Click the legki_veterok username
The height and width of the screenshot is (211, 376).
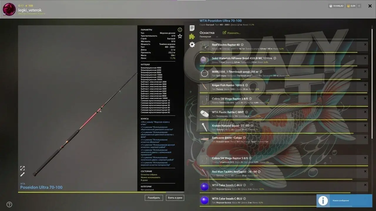30,10
